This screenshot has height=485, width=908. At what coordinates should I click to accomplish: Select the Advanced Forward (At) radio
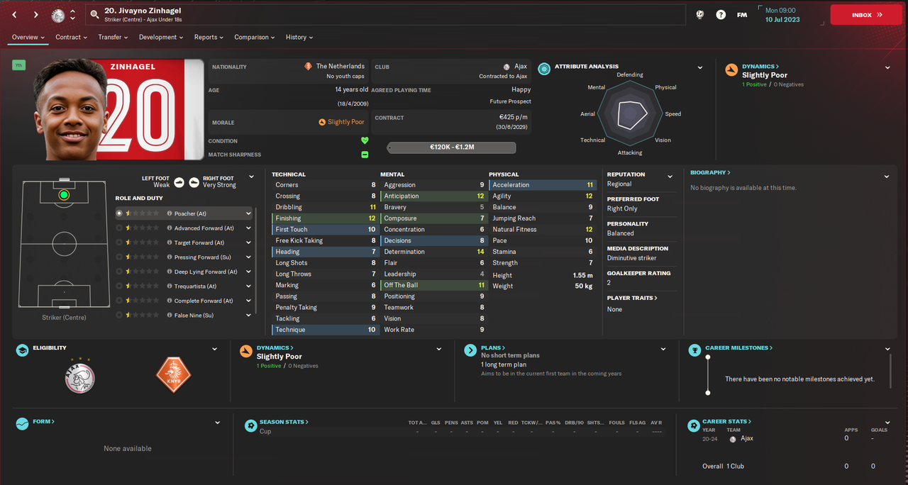coord(119,228)
